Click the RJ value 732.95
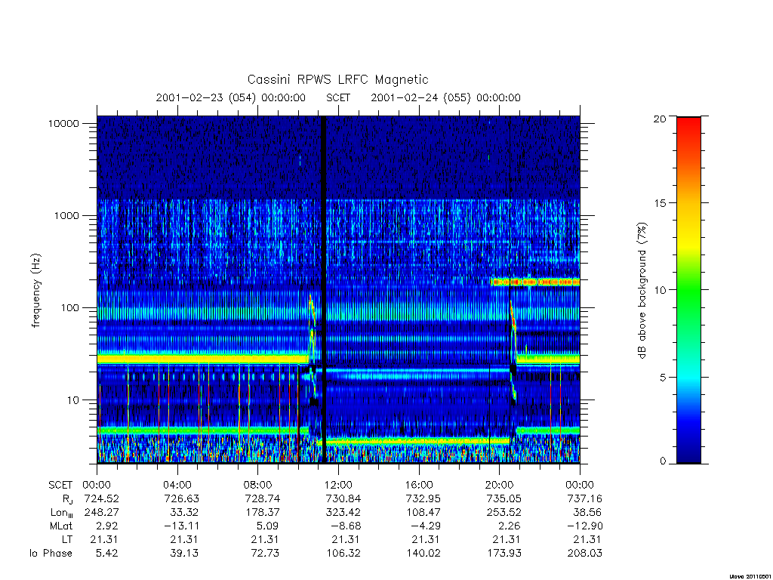This screenshot has height=580, width=773. point(423,498)
